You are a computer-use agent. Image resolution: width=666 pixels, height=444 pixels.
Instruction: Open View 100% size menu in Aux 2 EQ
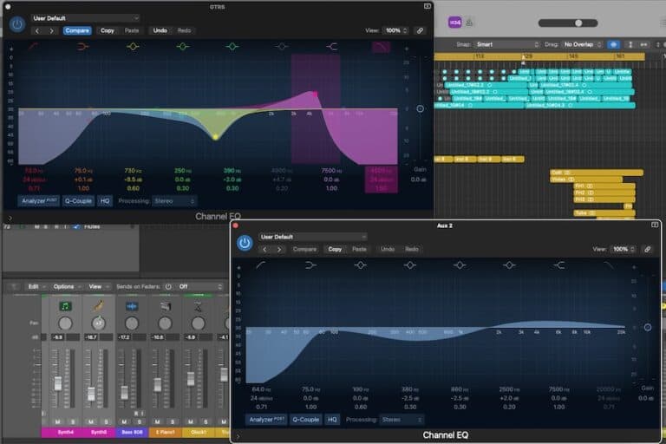[x=624, y=250]
